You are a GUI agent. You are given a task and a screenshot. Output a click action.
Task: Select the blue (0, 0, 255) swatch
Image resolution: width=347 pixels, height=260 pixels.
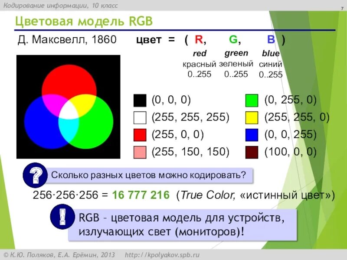coord(252,135)
